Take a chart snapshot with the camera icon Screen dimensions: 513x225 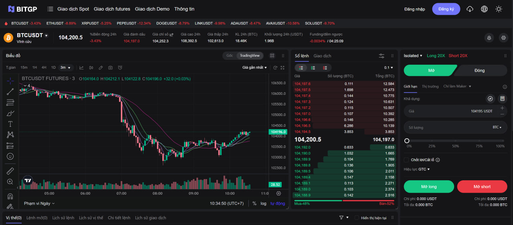pos(110,68)
